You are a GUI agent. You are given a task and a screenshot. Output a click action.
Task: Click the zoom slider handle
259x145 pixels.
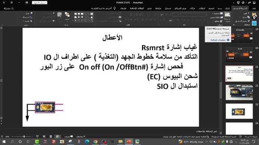click(x=24, y=137)
